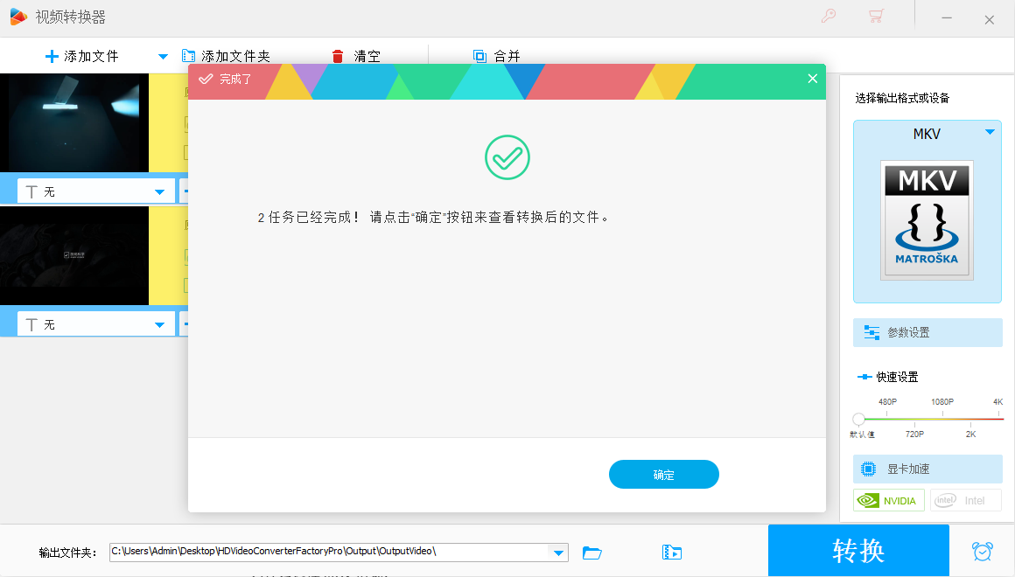This screenshot has height=577, width=1015.
Task: Open 参数设置 parameter settings
Action: tap(927, 332)
